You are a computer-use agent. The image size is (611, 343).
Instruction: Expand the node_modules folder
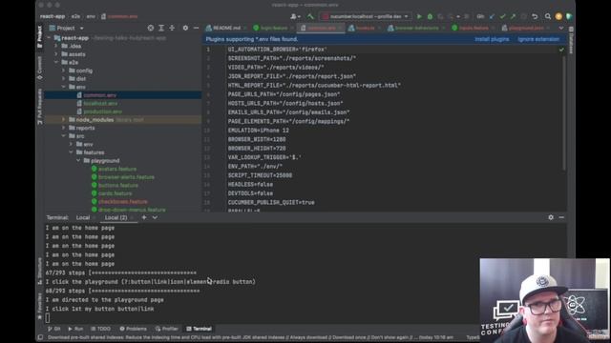pyautogui.click(x=64, y=119)
